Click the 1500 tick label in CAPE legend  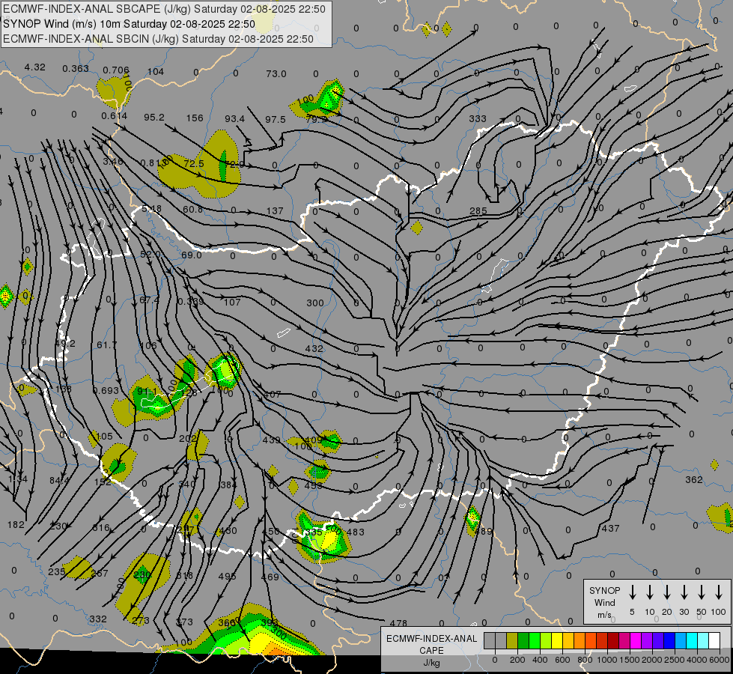[630, 660]
